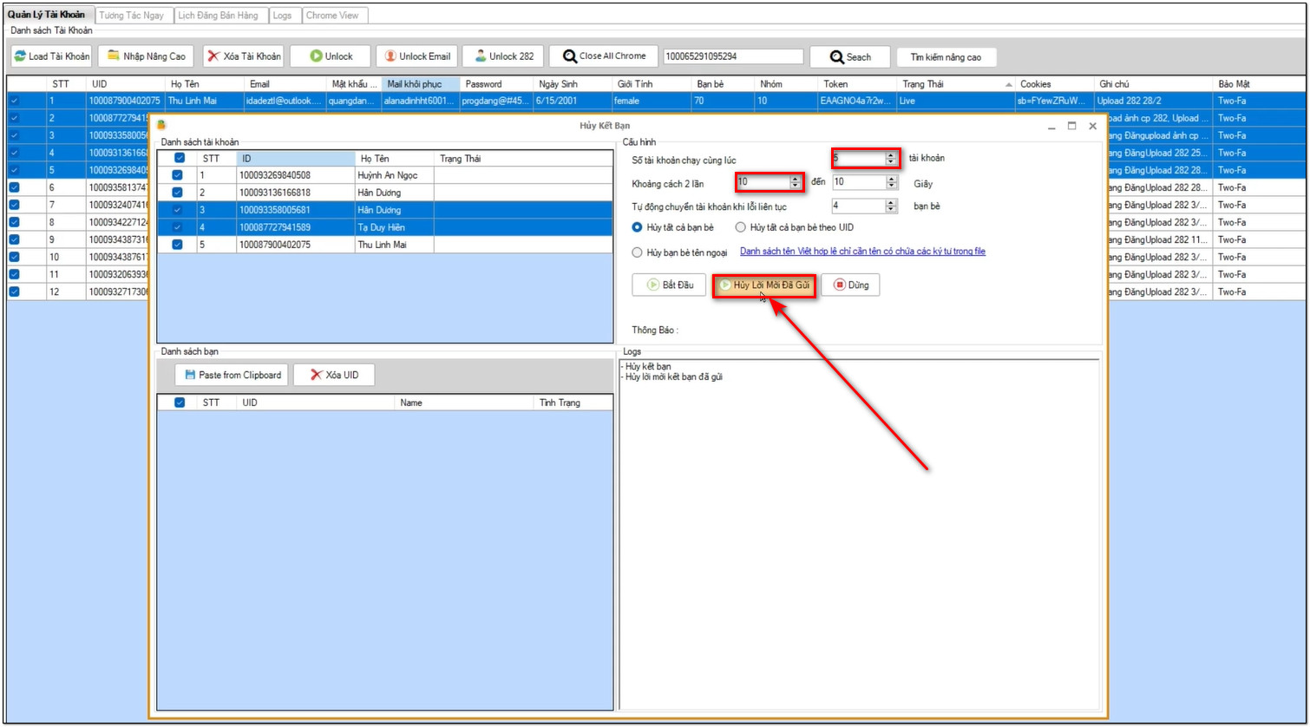Click the Cookies column header

click(1054, 84)
